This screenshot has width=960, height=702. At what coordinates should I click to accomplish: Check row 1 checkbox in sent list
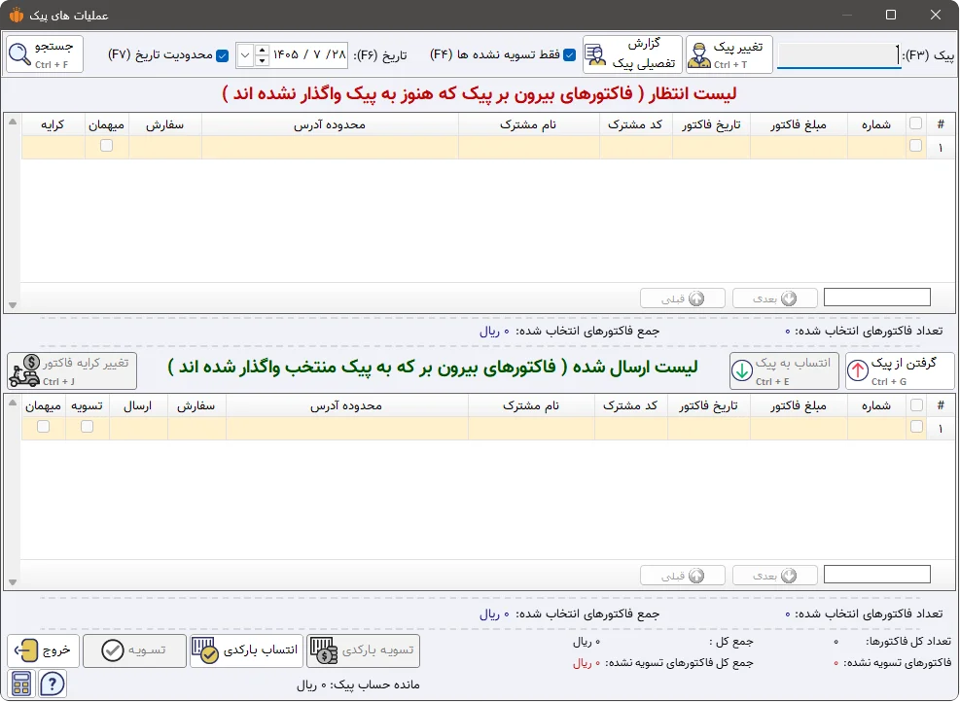[916, 427]
